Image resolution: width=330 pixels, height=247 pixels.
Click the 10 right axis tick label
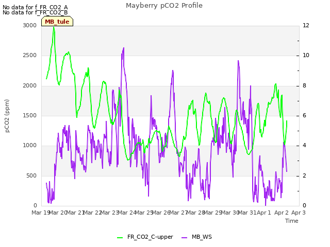[306, 56]
